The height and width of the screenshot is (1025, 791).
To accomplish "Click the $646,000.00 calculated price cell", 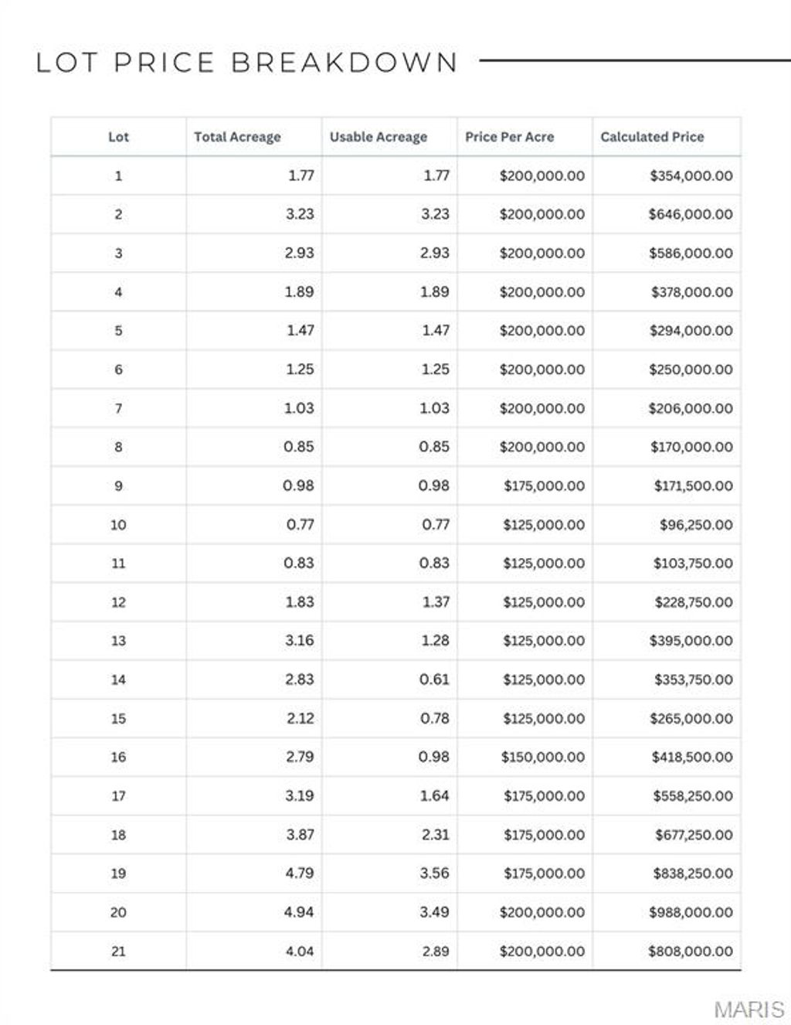I will (691, 214).
